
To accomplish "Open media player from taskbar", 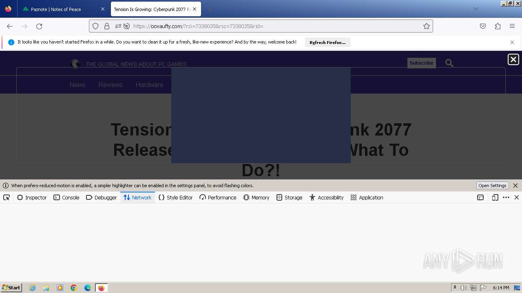I will [x=60, y=288].
